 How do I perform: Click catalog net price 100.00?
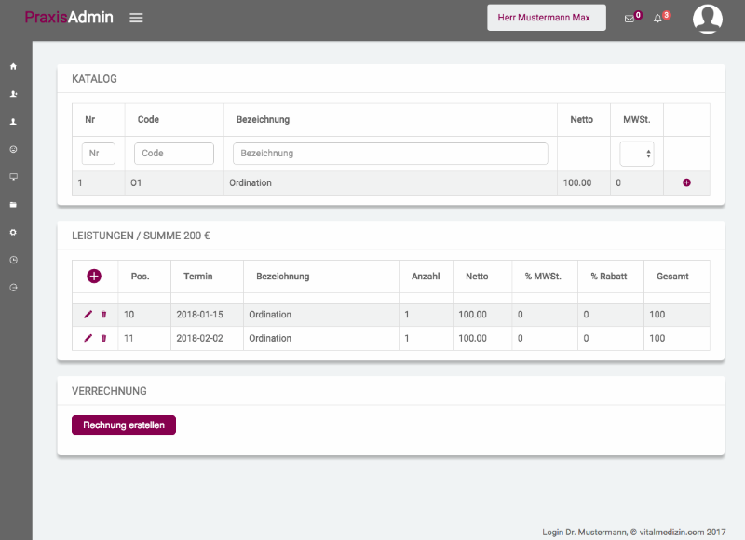577,182
